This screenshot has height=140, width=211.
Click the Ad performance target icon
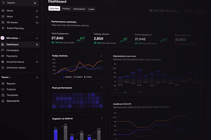(3, 62)
